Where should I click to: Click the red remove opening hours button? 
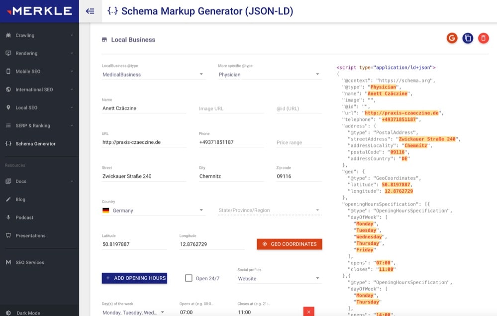click(x=308, y=312)
